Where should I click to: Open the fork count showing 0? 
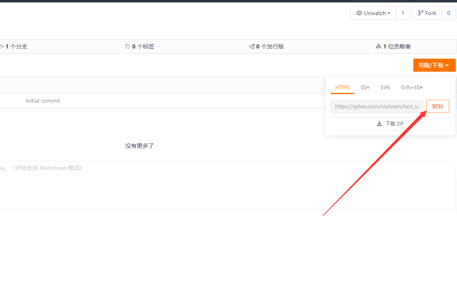(x=449, y=13)
